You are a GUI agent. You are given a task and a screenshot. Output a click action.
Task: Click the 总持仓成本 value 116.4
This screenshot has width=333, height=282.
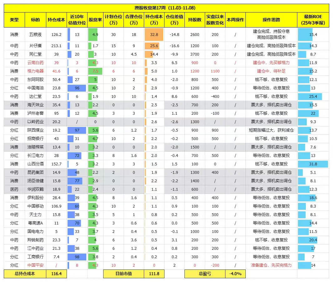point(56,274)
